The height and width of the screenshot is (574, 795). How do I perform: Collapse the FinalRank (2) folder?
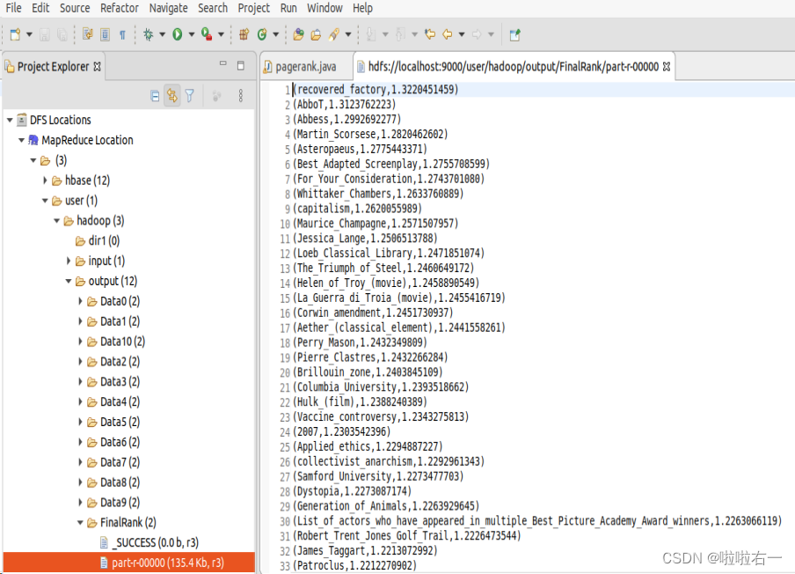point(80,522)
